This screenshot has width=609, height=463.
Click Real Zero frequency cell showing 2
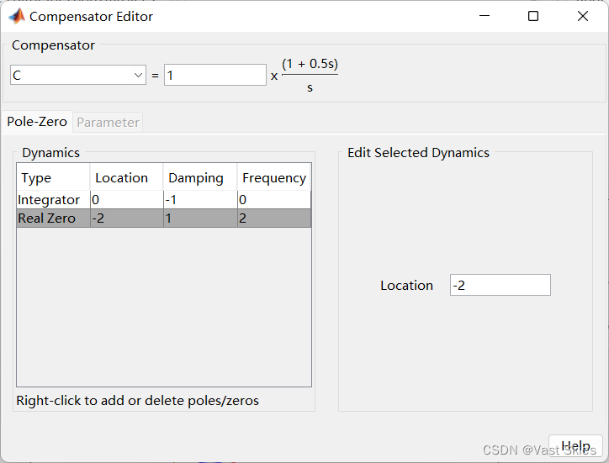(x=274, y=218)
